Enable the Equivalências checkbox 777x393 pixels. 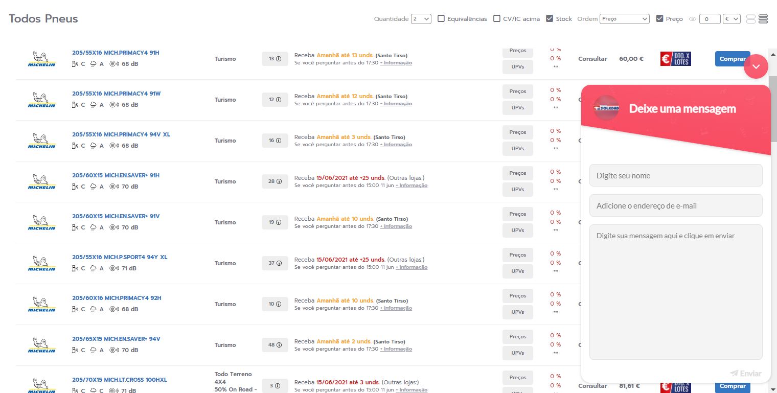[x=441, y=19]
